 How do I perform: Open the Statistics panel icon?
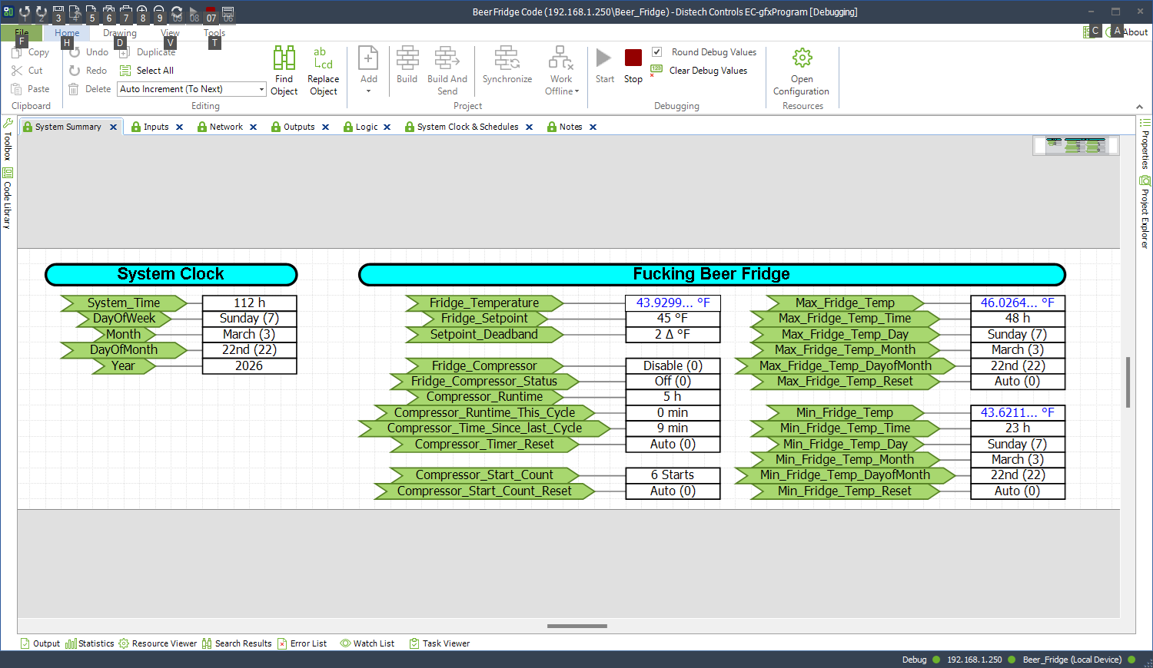pyautogui.click(x=71, y=643)
